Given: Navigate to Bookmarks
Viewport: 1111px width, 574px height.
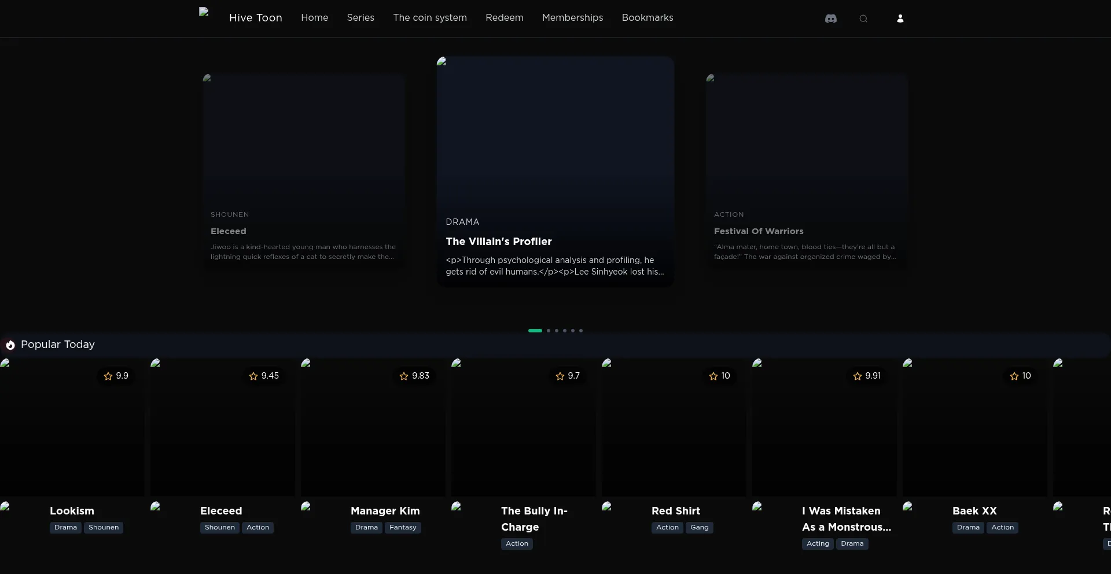Looking at the screenshot, I should pyautogui.click(x=647, y=18).
